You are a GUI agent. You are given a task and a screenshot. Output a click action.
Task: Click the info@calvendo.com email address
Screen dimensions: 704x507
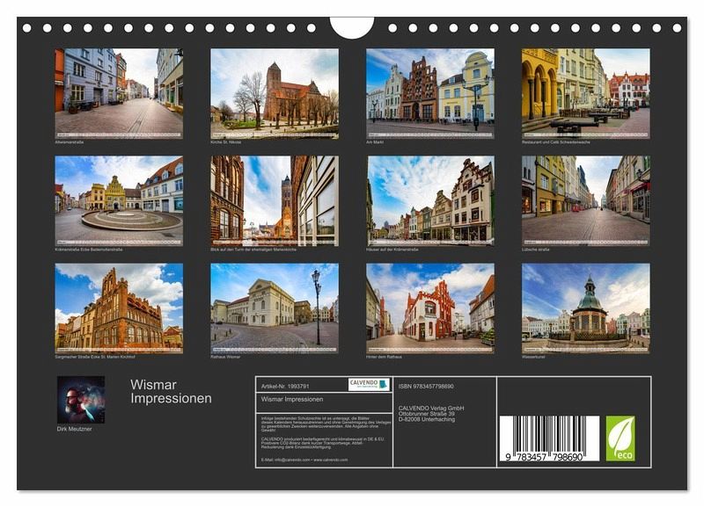tap(292, 460)
